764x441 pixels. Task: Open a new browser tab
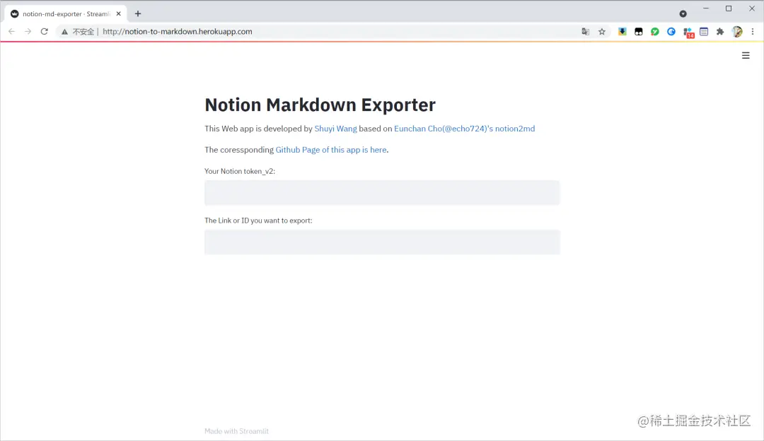[138, 13]
